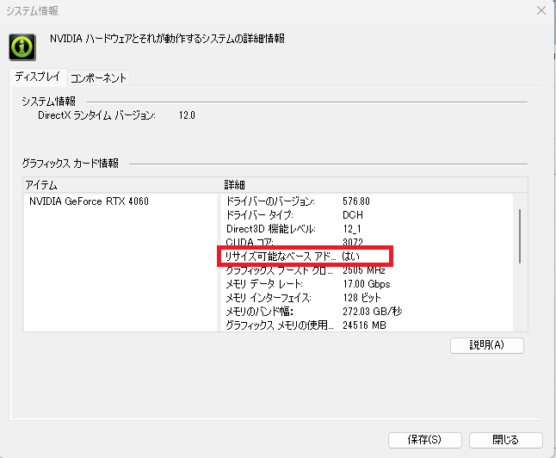Click the 閉じる button
This screenshot has width=556, height=458.
pyautogui.click(x=505, y=440)
